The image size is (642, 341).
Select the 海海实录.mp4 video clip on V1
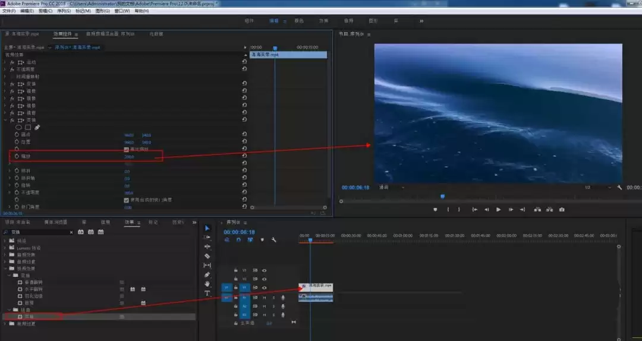click(316, 287)
